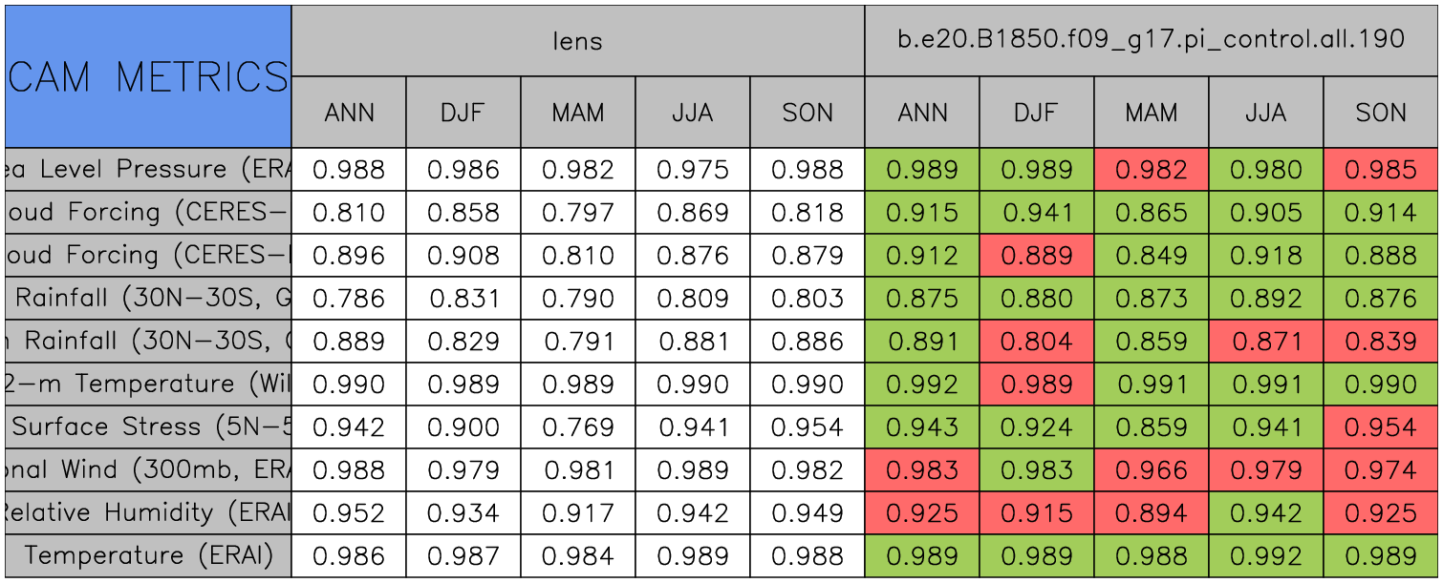Click the red 0.966 Zonal Wind cell

[x=1151, y=470]
